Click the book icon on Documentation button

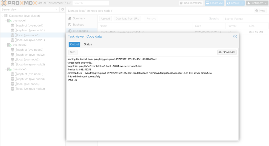181,3
